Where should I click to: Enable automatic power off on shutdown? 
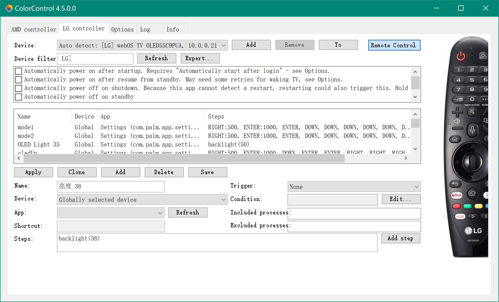click(19, 88)
